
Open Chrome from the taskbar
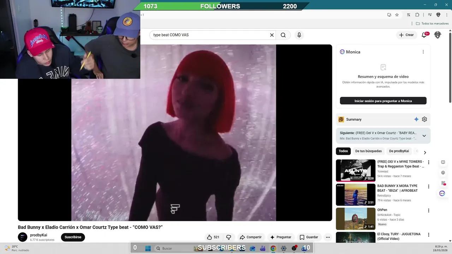[x=273, y=248]
